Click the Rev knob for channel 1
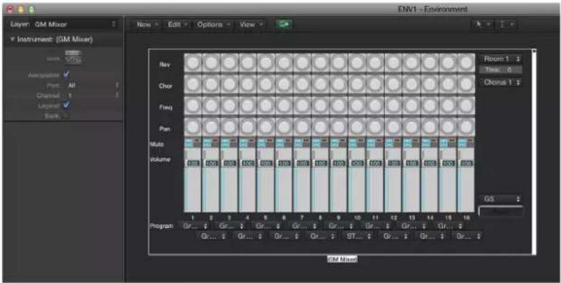Screen dimensions: 561x283 click(193, 63)
